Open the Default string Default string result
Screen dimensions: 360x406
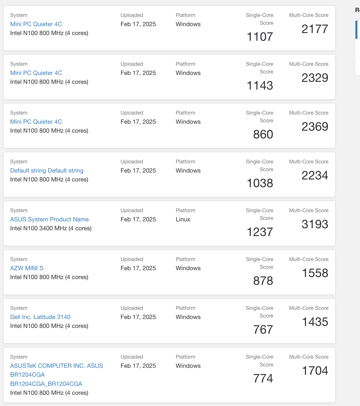point(47,171)
